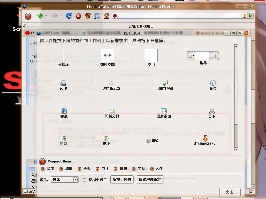
Task: Select the 複製 copy clipboard icon
Action: (x=64, y=138)
